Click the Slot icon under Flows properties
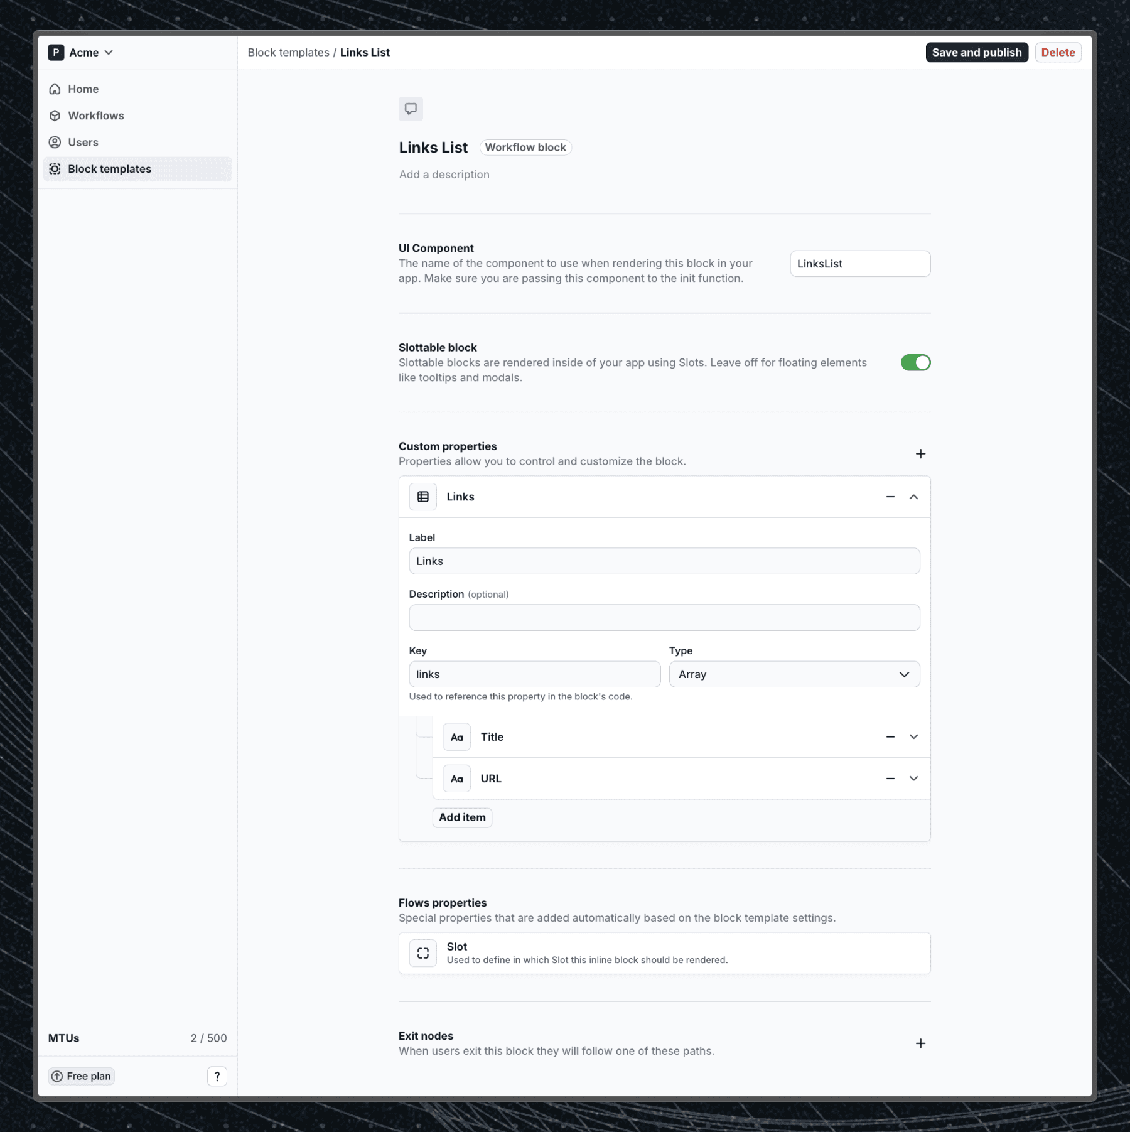The height and width of the screenshot is (1132, 1130). coord(423,952)
